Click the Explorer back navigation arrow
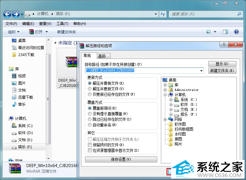The width and height of the screenshot is (246, 180). pos(7,14)
